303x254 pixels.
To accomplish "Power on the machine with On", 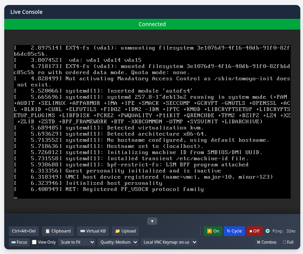I will (x=213, y=231).
